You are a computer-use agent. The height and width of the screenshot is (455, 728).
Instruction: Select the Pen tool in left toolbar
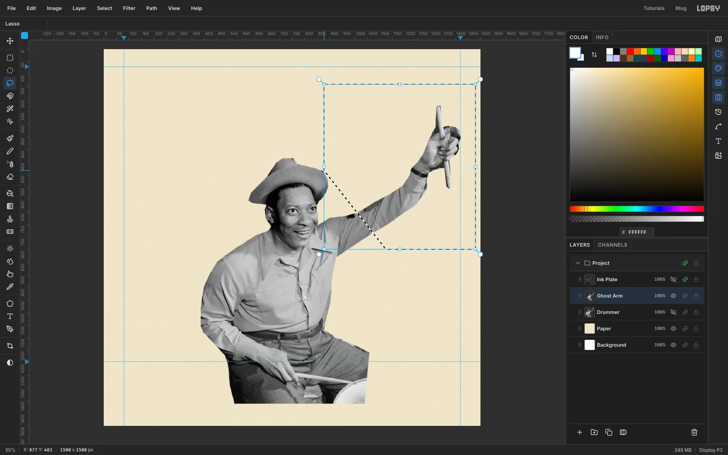(x=10, y=329)
